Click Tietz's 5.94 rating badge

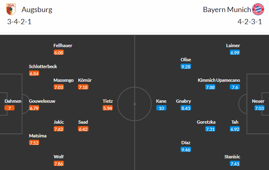(108, 108)
